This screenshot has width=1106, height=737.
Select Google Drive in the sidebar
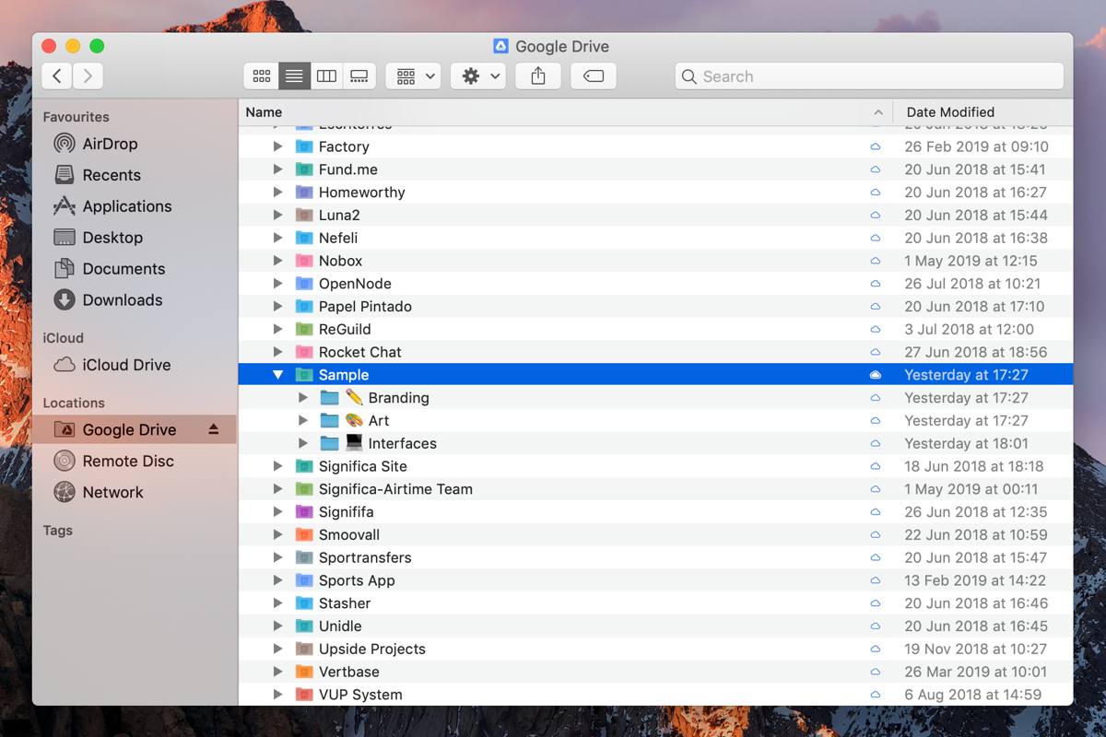pyautogui.click(x=134, y=429)
